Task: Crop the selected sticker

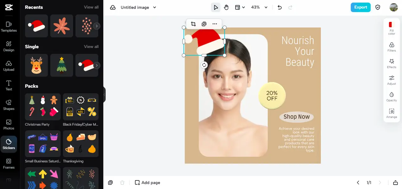Action: tap(193, 24)
